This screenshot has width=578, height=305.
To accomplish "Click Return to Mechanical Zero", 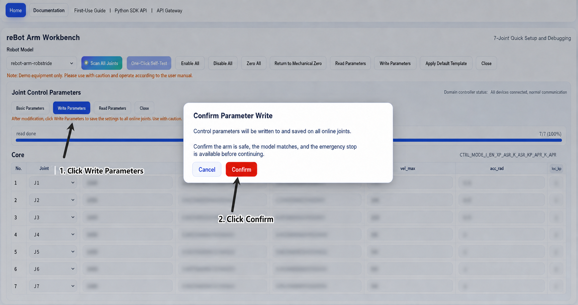I will coord(298,63).
